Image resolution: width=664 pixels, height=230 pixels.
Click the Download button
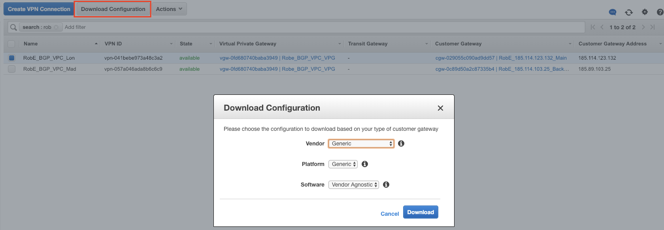pyautogui.click(x=420, y=212)
